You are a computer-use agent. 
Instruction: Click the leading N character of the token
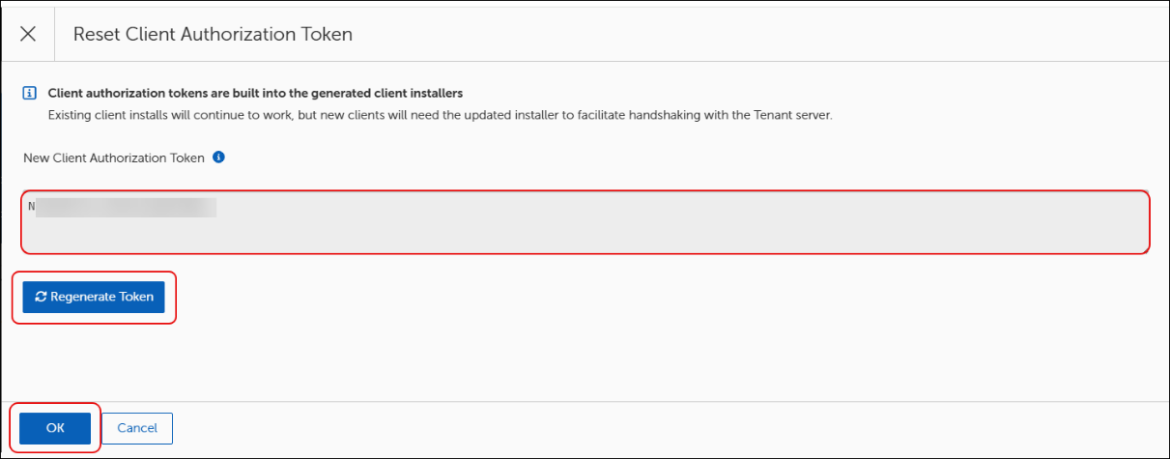pyautogui.click(x=32, y=206)
